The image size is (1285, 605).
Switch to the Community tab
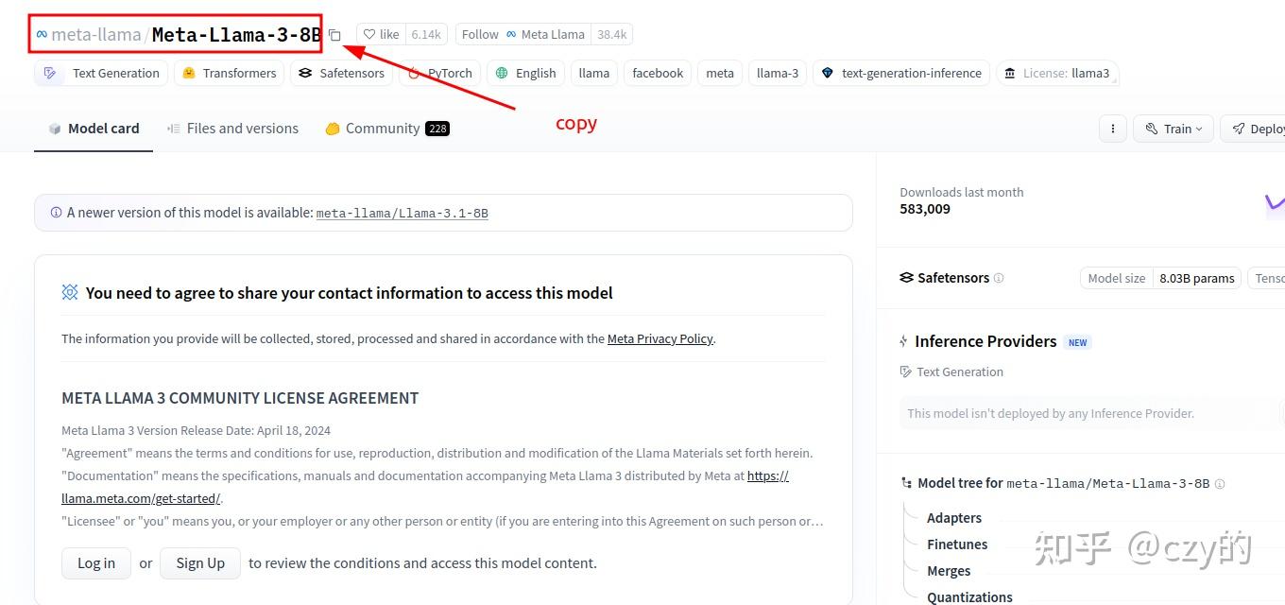click(x=386, y=129)
